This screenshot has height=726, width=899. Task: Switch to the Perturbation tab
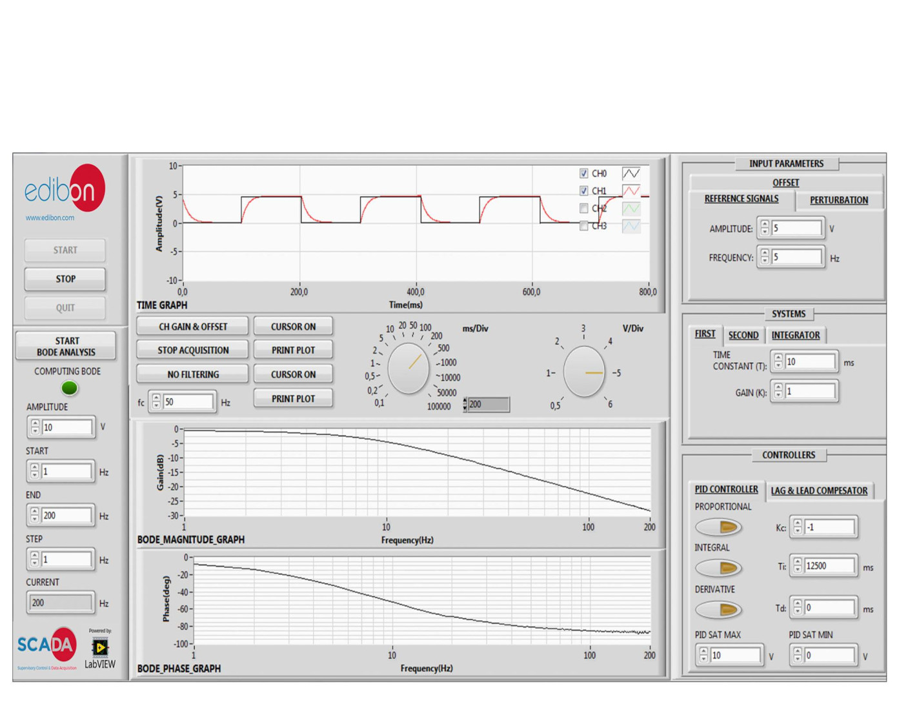[x=839, y=200]
